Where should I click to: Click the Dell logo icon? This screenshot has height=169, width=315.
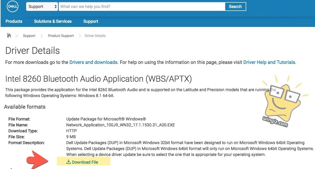[x=12, y=7]
